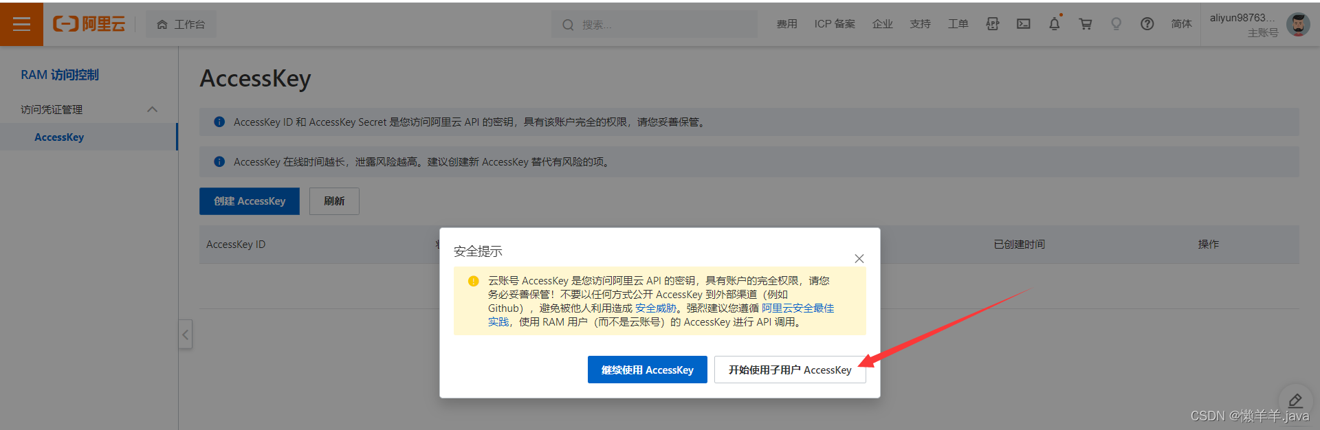Open the hamburger navigation menu
The height and width of the screenshot is (430, 1320).
point(21,24)
